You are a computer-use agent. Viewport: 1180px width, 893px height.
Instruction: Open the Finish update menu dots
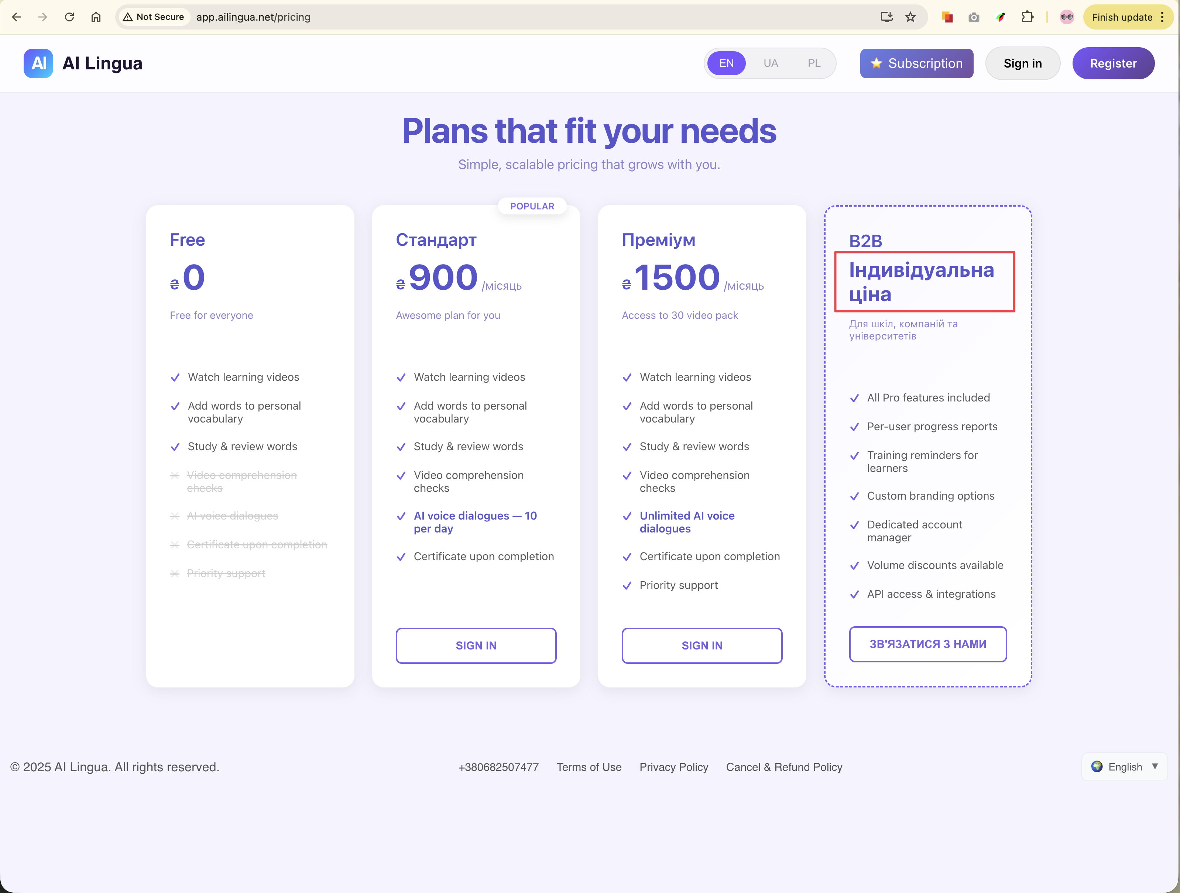pos(1162,17)
